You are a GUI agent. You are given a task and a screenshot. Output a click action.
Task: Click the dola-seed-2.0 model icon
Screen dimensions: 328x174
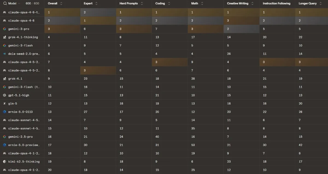point(5,54)
